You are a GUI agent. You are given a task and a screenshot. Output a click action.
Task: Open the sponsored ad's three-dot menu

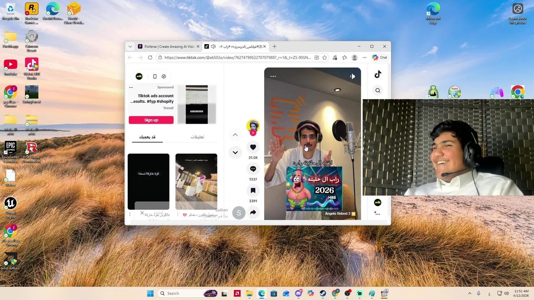pos(131,87)
